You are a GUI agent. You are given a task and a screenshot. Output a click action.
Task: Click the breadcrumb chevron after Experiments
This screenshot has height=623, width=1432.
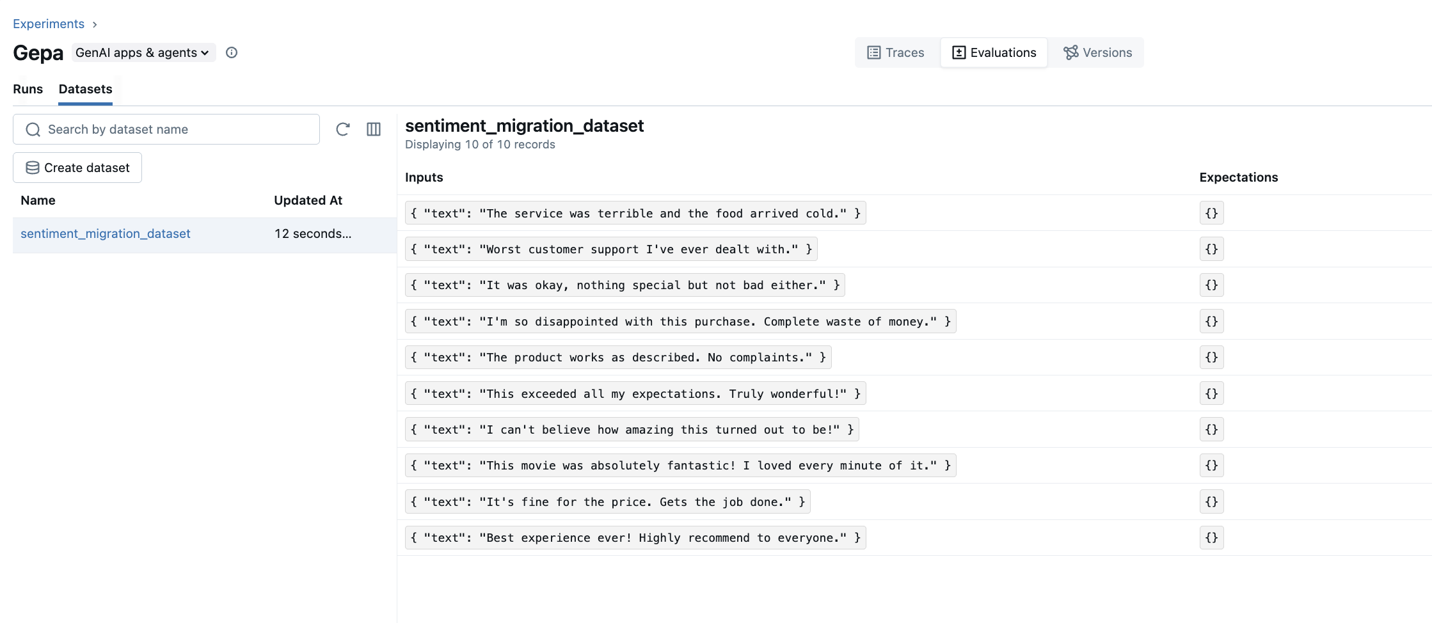pyautogui.click(x=95, y=24)
